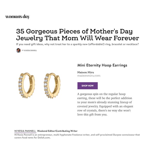Select the right gold hoop earring image
154x154 pixels.
click(52, 85)
